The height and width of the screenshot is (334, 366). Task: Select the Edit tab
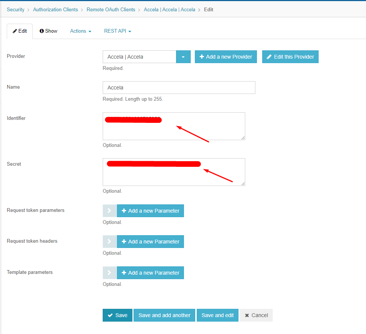point(20,31)
